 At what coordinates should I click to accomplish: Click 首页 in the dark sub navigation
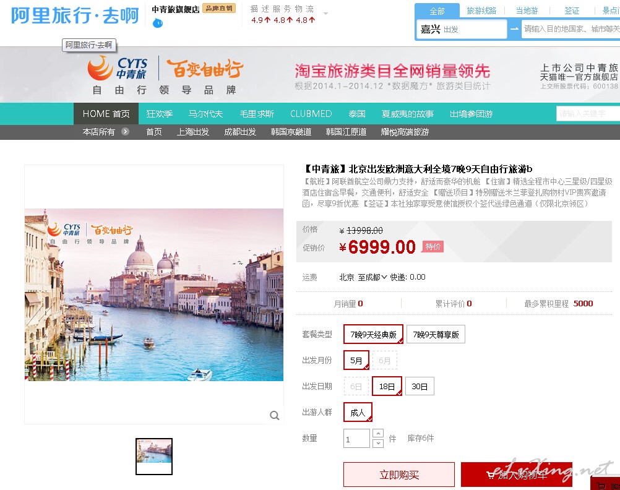[x=154, y=132]
